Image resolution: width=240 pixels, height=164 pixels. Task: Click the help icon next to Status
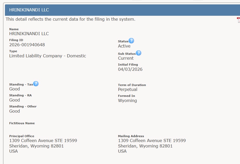[131, 41]
